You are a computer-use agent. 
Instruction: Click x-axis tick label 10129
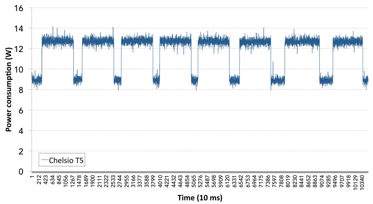[356, 183]
